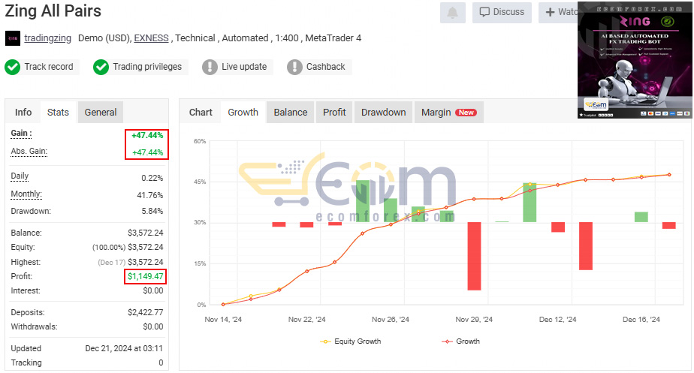The width and height of the screenshot is (694, 373).
Task: Toggle the Equity Growth legend entry
Action: 351,341
